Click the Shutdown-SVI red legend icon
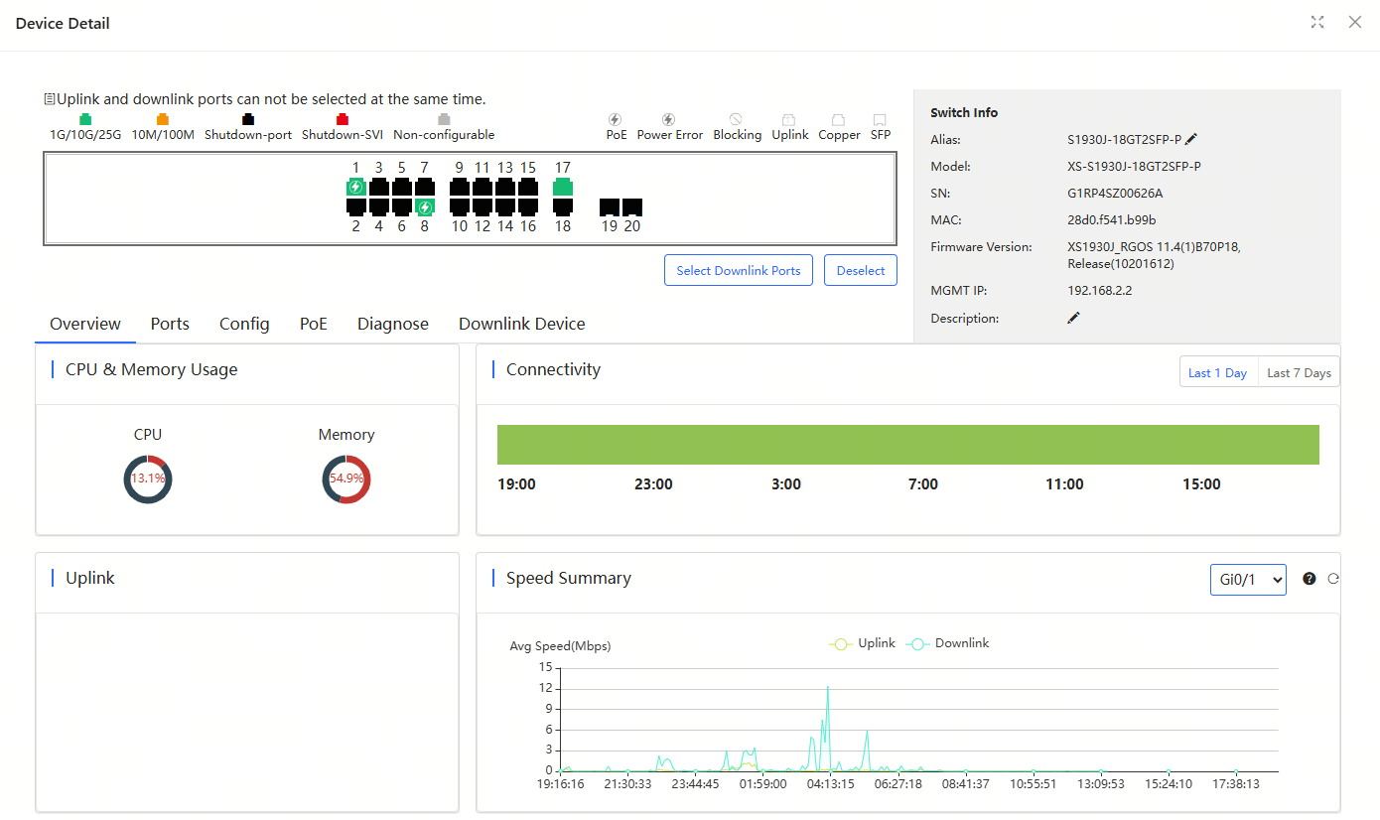This screenshot has height=820, width=1380. 343,119
